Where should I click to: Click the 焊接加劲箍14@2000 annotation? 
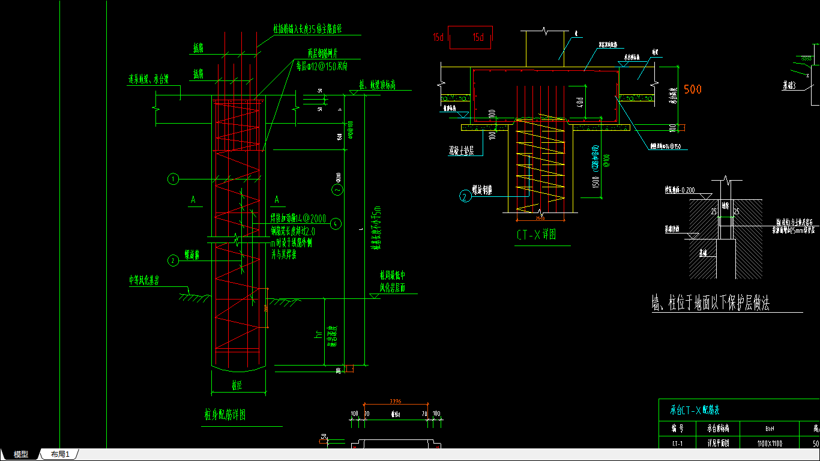(298, 219)
